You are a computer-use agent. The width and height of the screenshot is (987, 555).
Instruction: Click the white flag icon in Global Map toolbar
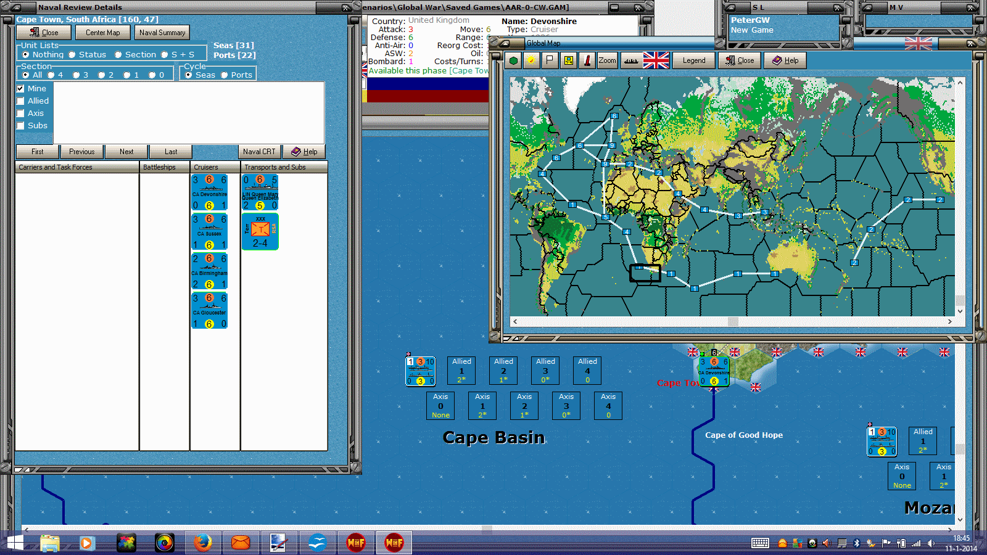[x=550, y=60]
